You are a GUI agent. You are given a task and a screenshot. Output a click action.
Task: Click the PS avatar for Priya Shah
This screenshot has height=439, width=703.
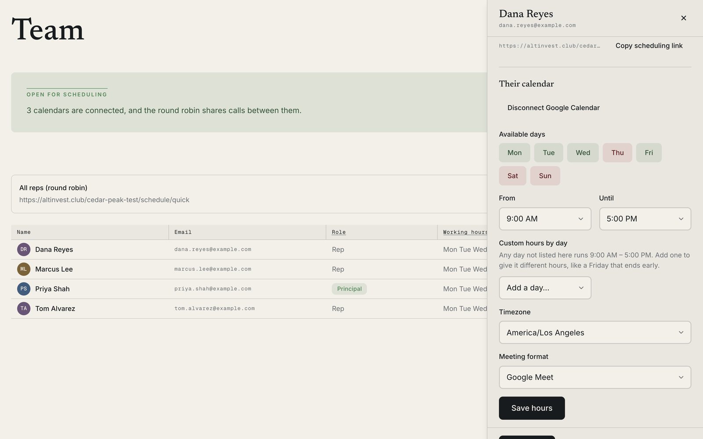click(x=24, y=289)
